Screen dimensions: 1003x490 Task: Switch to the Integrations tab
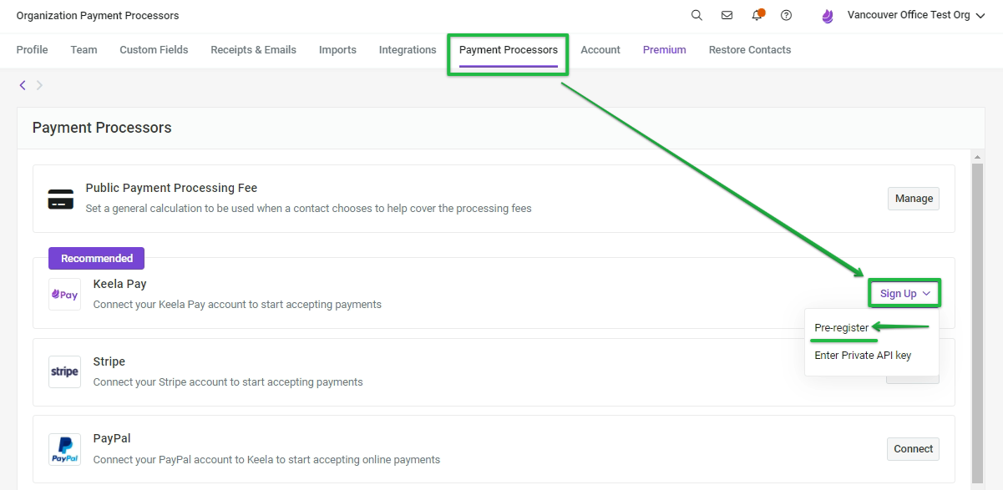pyautogui.click(x=408, y=50)
